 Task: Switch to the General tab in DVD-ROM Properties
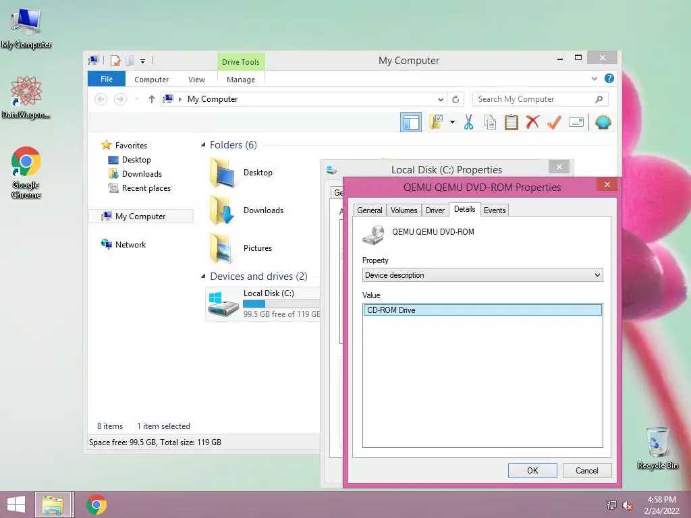pos(369,210)
